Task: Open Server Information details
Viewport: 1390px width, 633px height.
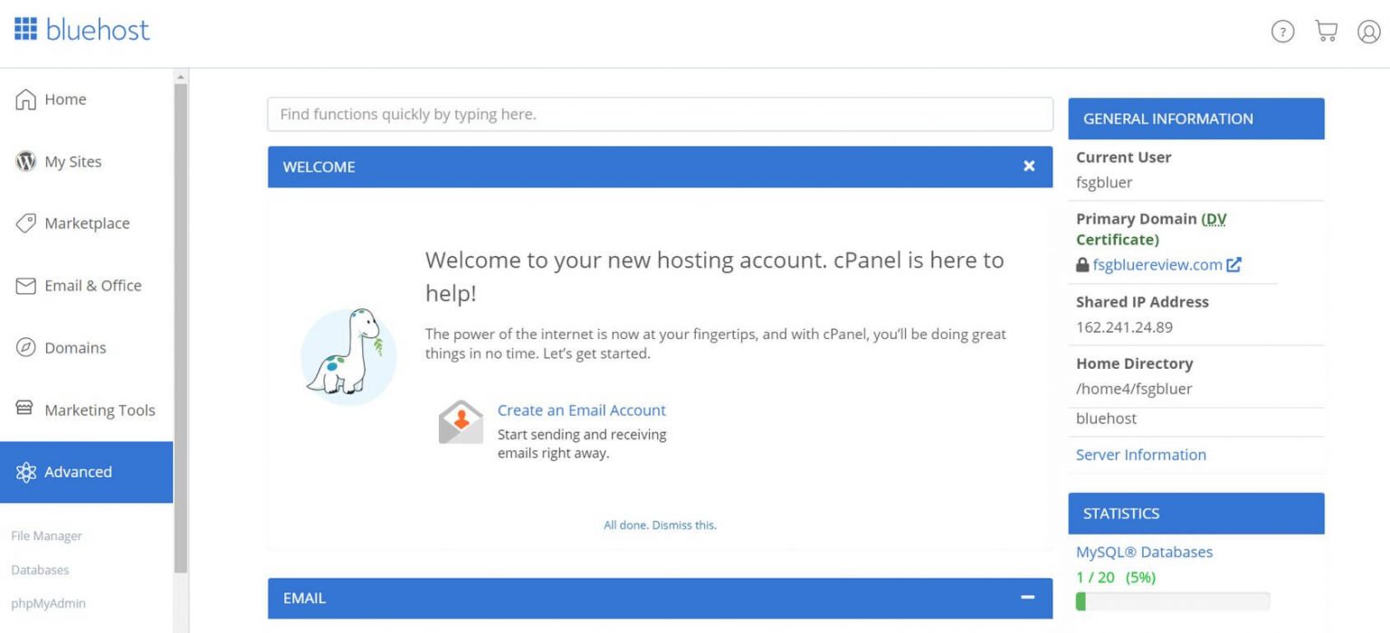Action: pos(1140,455)
